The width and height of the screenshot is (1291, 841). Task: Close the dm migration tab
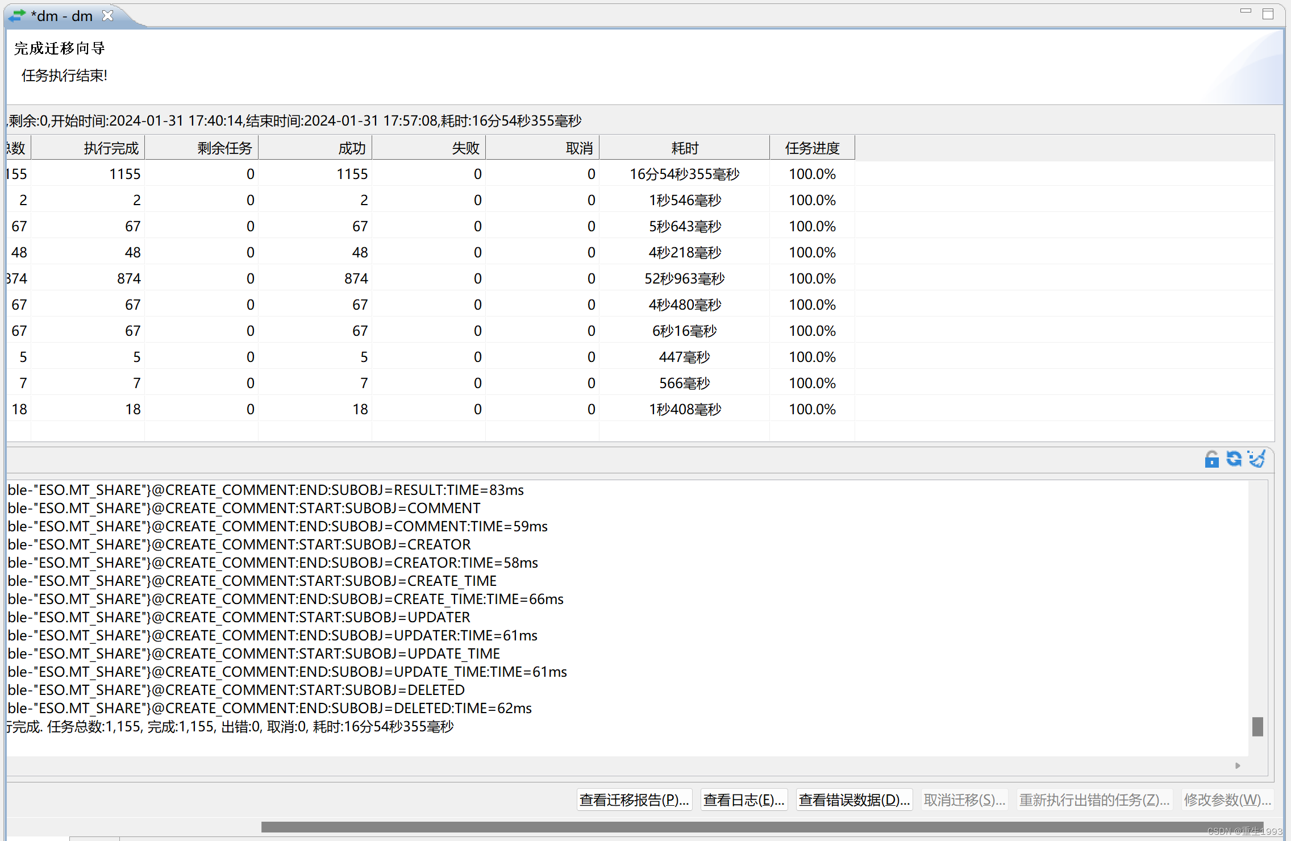click(x=107, y=16)
